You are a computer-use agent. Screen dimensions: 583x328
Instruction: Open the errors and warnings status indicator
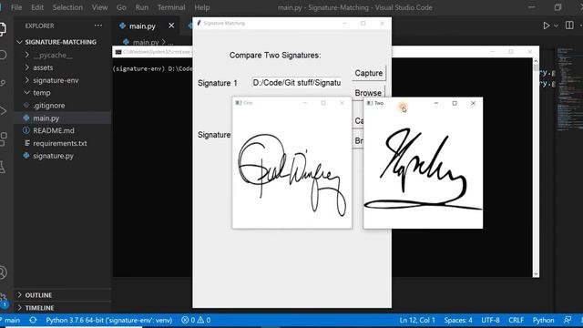[x=196, y=320]
